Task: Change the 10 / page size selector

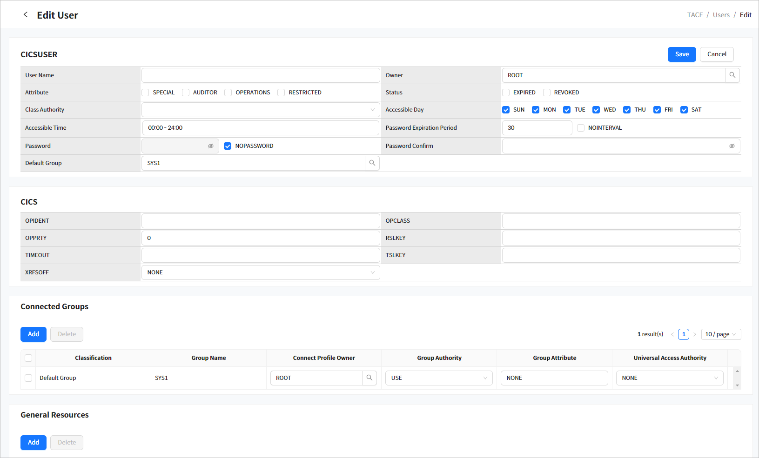Action: tap(720, 334)
